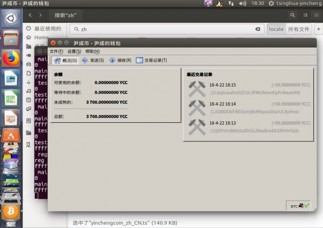The image size is (323, 228).
Task: Select the 18:13 mined transaction entry
Action: point(248,126)
